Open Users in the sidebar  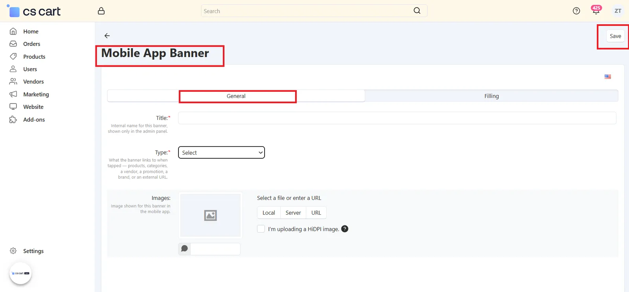pos(30,69)
